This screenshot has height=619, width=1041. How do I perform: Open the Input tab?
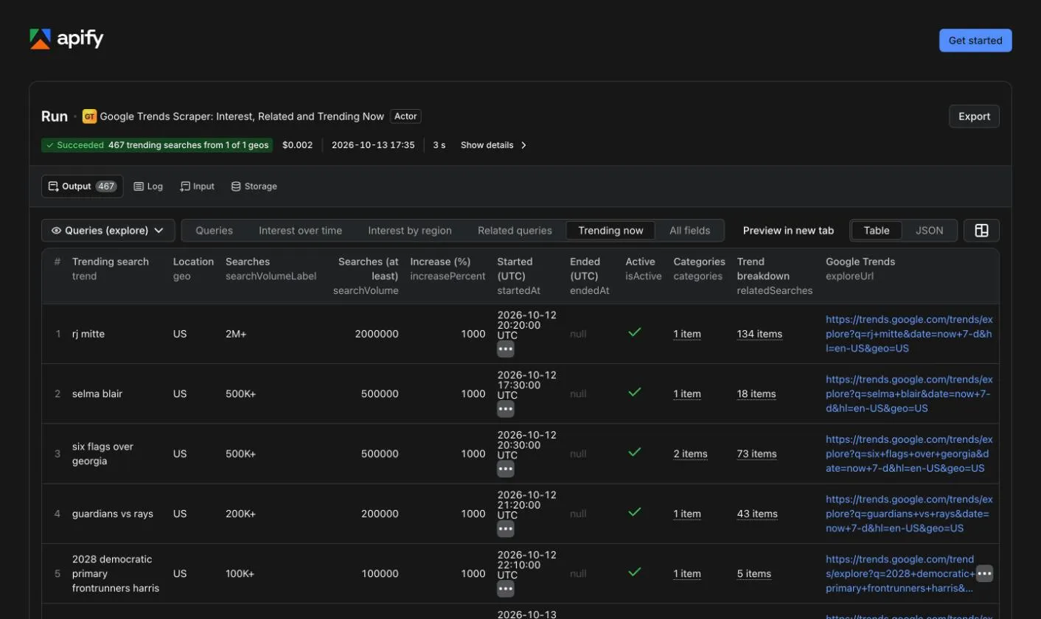[x=197, y=186]
